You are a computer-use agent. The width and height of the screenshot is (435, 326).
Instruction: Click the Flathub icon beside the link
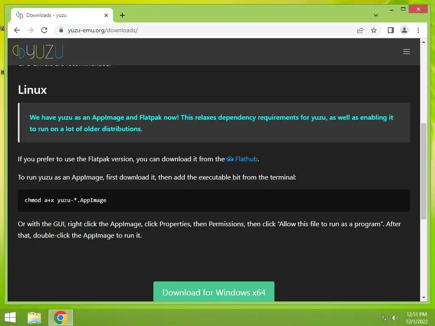230,159
